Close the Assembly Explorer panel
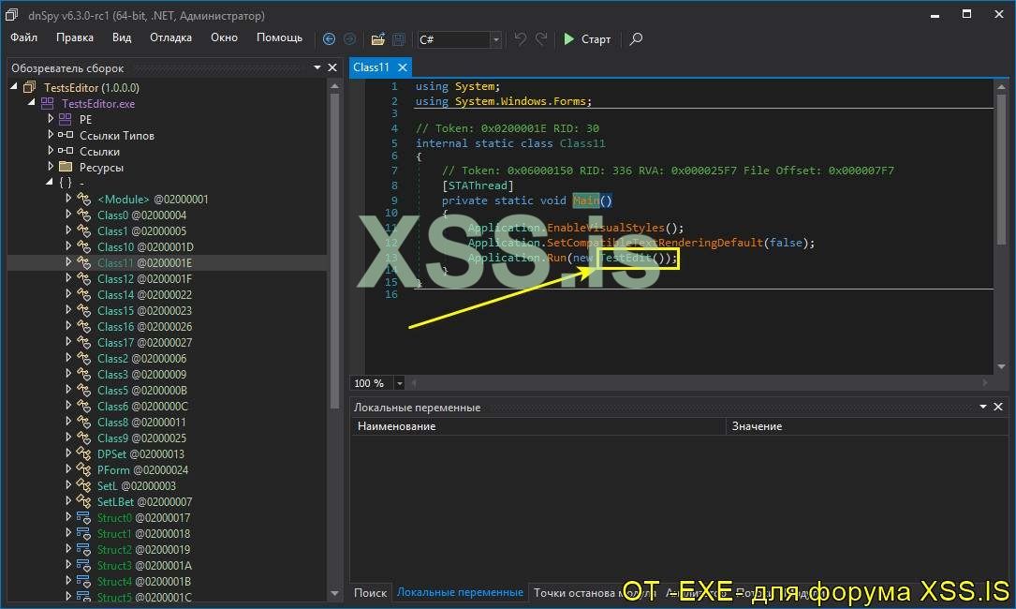The image size is (1016, 609). 331,67
